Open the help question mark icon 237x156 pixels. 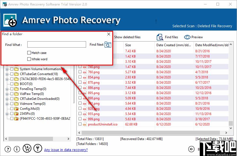tap(8, 149)
